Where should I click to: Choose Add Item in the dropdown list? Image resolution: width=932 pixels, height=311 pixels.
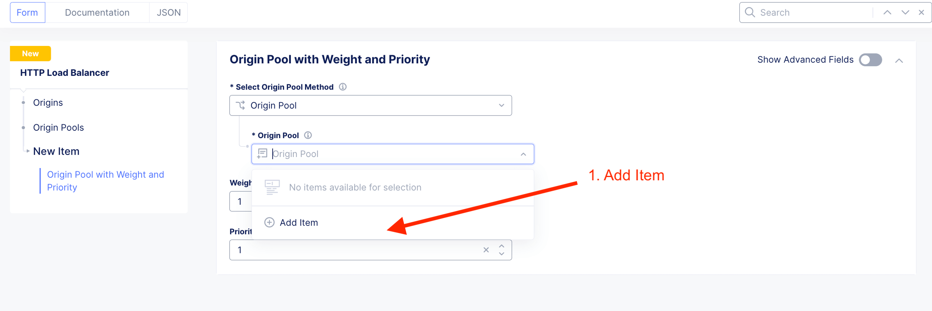click(x=299, y=223)
